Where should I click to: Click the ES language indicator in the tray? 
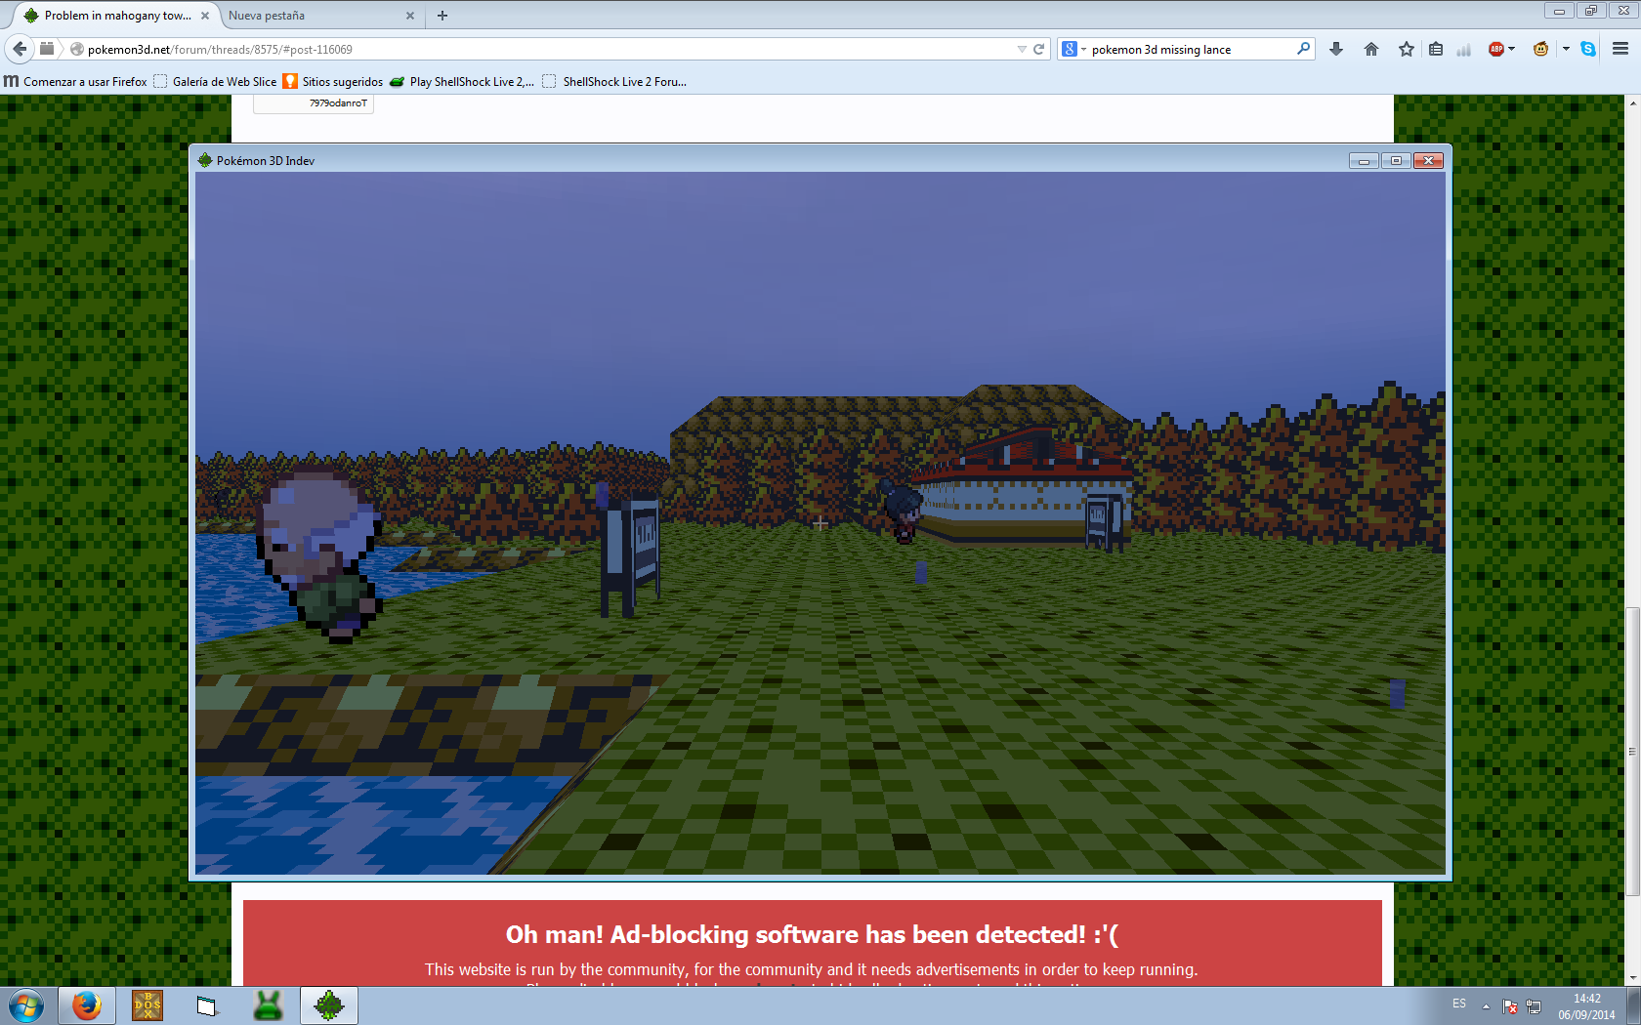(x=1459, y=1004)
